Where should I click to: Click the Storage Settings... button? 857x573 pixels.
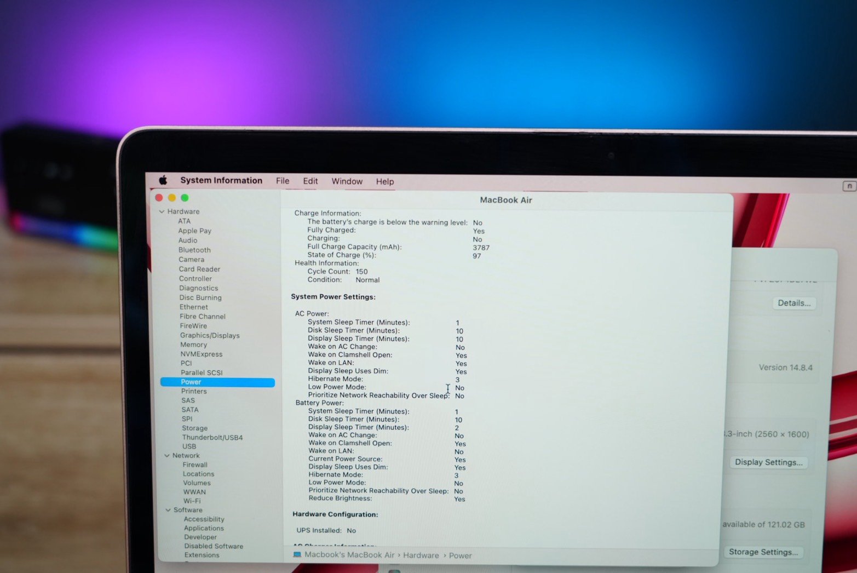pyautogui.click(x=763, y=552)
